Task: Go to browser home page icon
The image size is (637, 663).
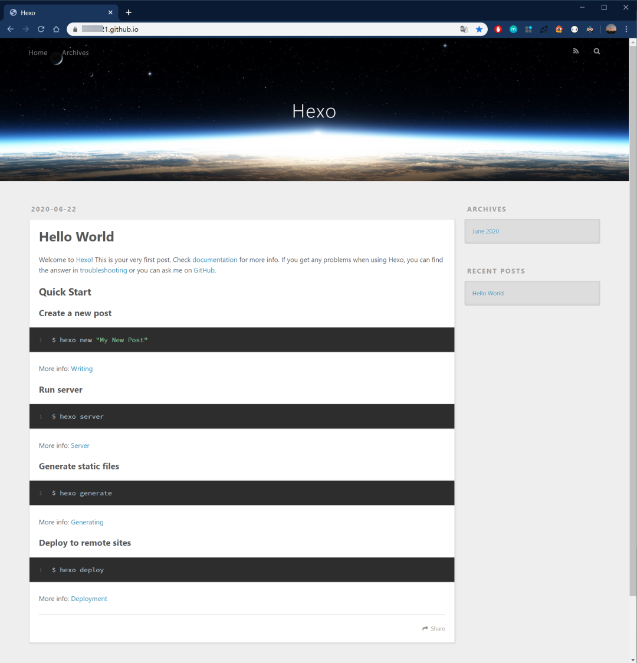Action: pyautogui.click(x=56, y=29)
